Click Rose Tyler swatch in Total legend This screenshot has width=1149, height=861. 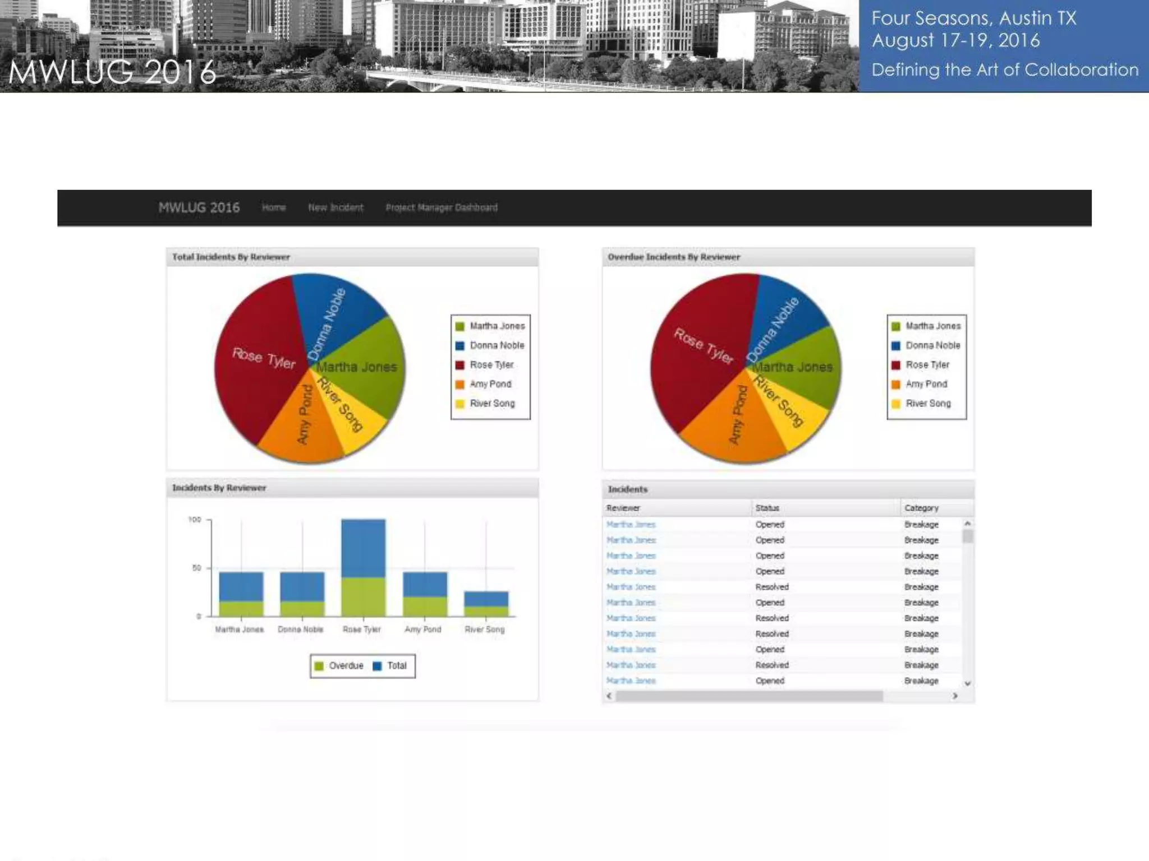click(x=460, y=365)
